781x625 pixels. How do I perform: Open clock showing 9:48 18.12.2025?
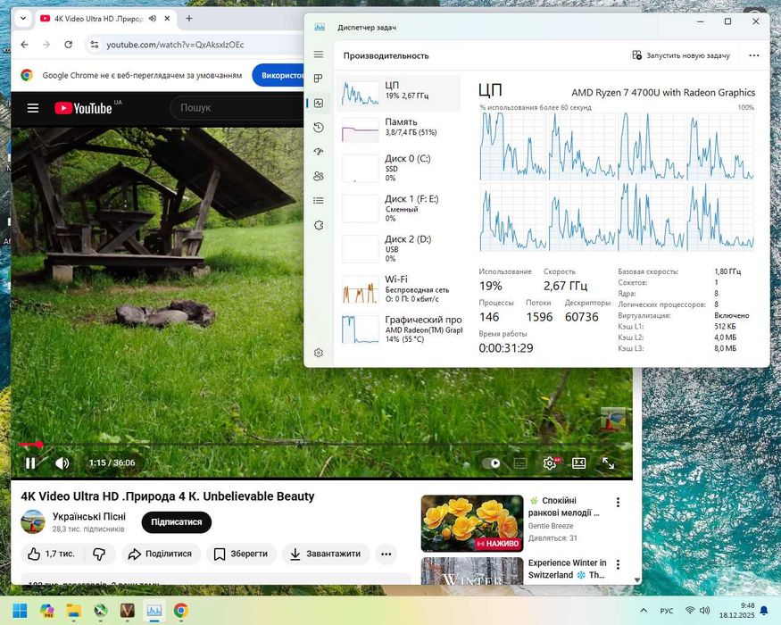coord(736,611)
